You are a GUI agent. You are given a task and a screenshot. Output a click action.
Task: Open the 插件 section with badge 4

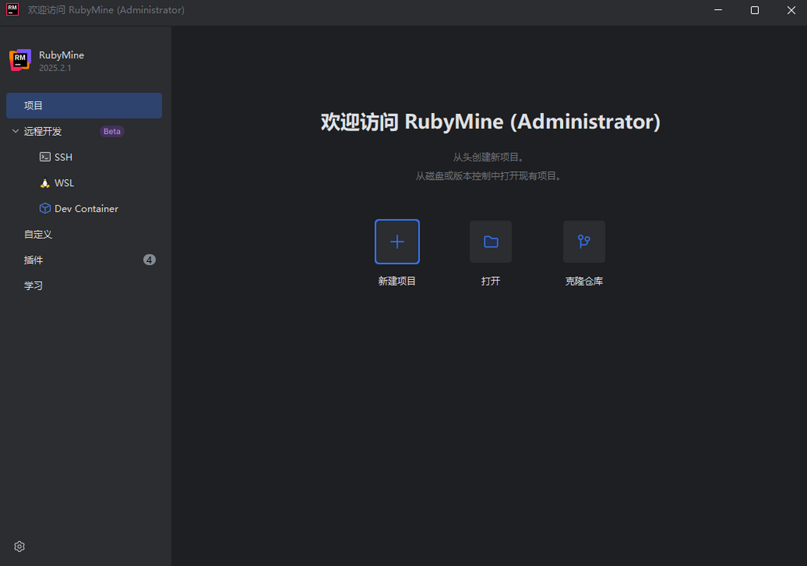tap(33, 260)
